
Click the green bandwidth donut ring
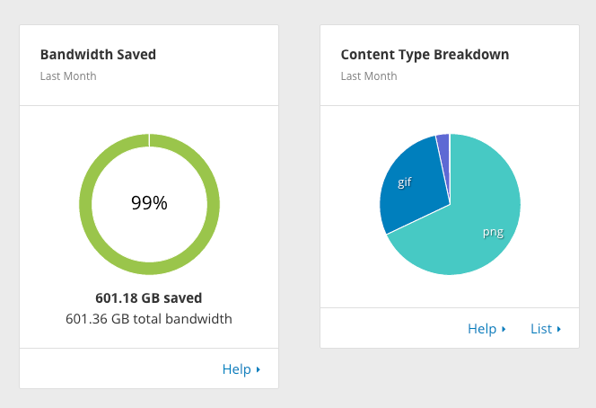tap(85, 204)
